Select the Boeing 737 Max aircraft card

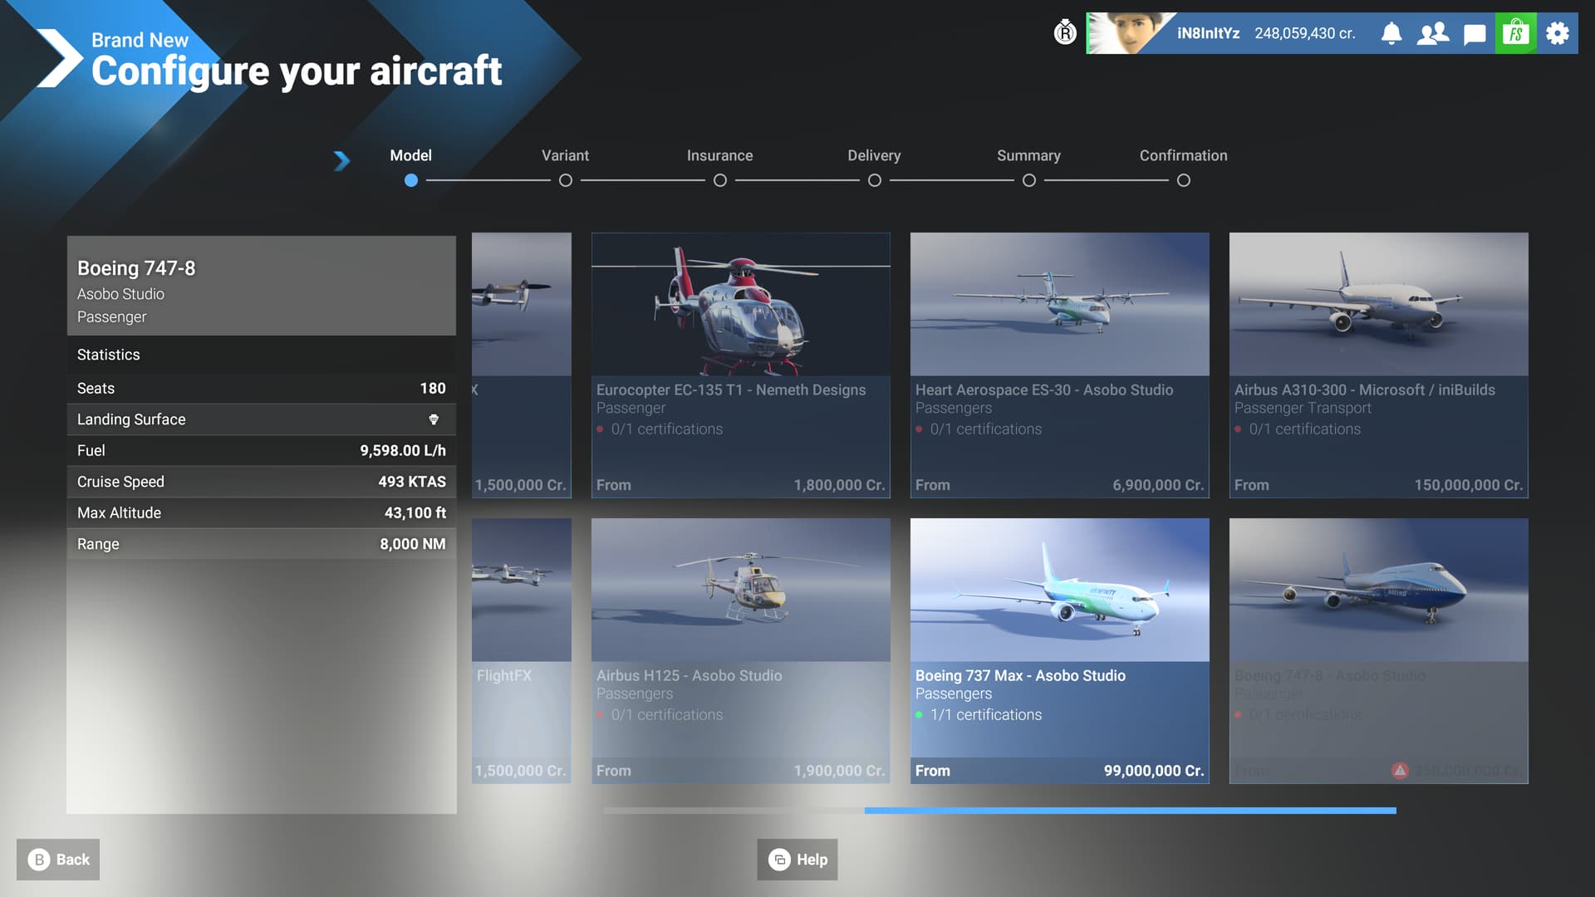[x=1059, y=650]
